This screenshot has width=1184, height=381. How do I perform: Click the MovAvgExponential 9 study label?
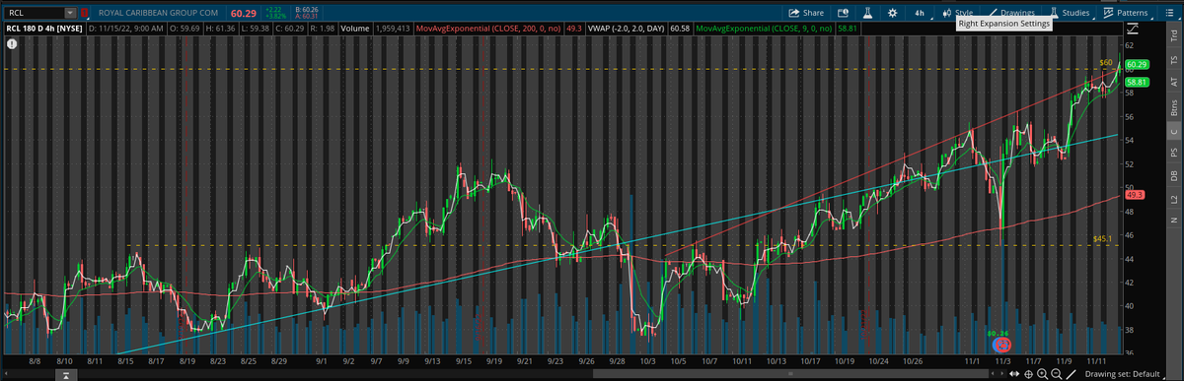[764, 30]
